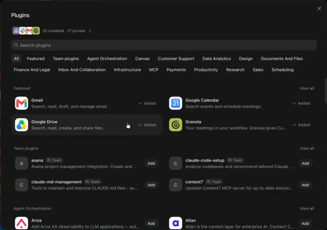Add the Atlan plugin
This screenshot has height=230, width=327.
(305, 223)
